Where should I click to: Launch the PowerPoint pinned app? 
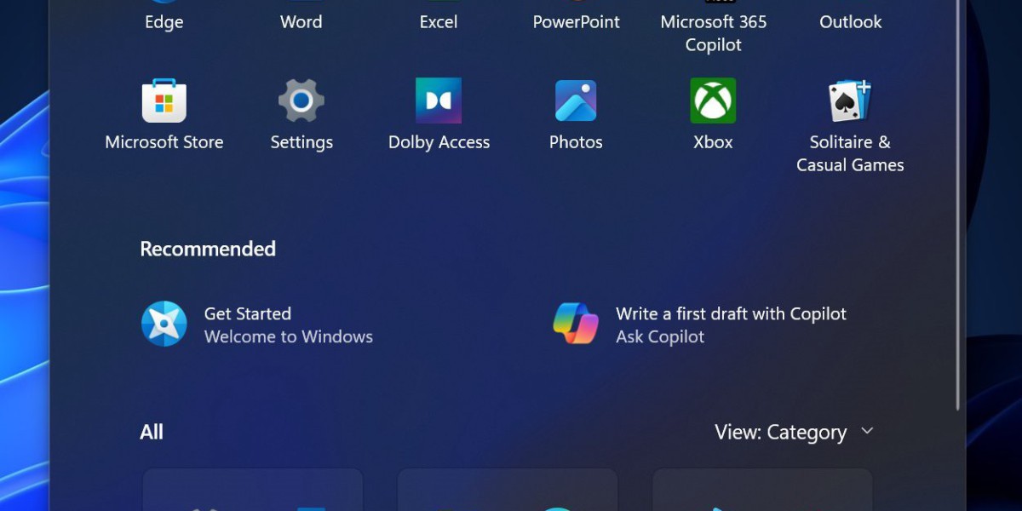(576, 17)
